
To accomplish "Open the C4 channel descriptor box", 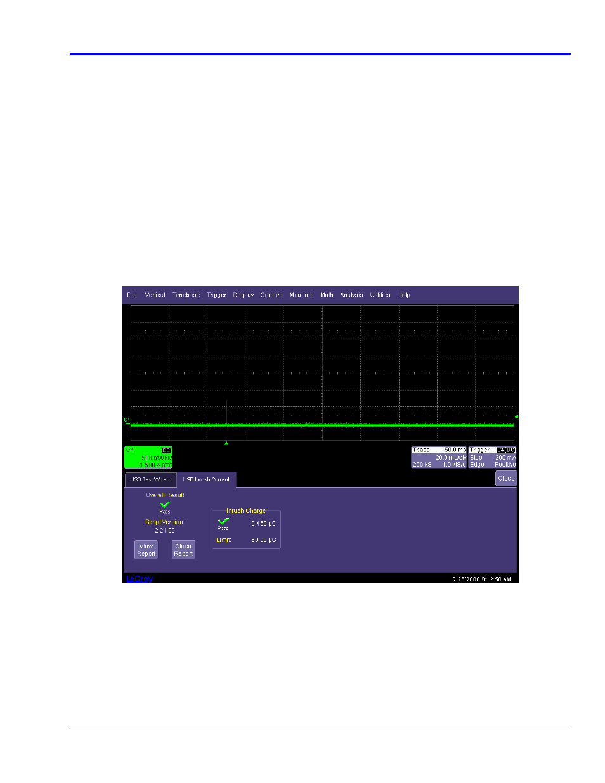I will 148,457.
